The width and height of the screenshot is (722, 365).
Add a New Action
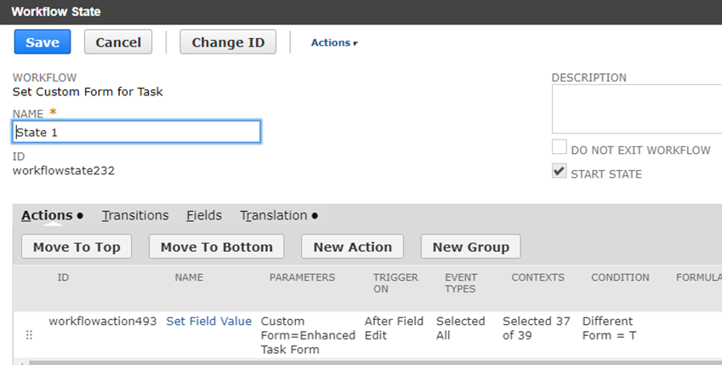pyautogui.click(x=352, y=247)
